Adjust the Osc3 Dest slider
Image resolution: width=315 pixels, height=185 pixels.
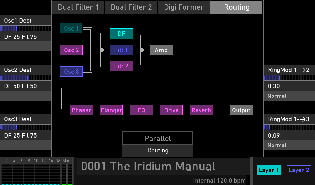click(26, 127)
